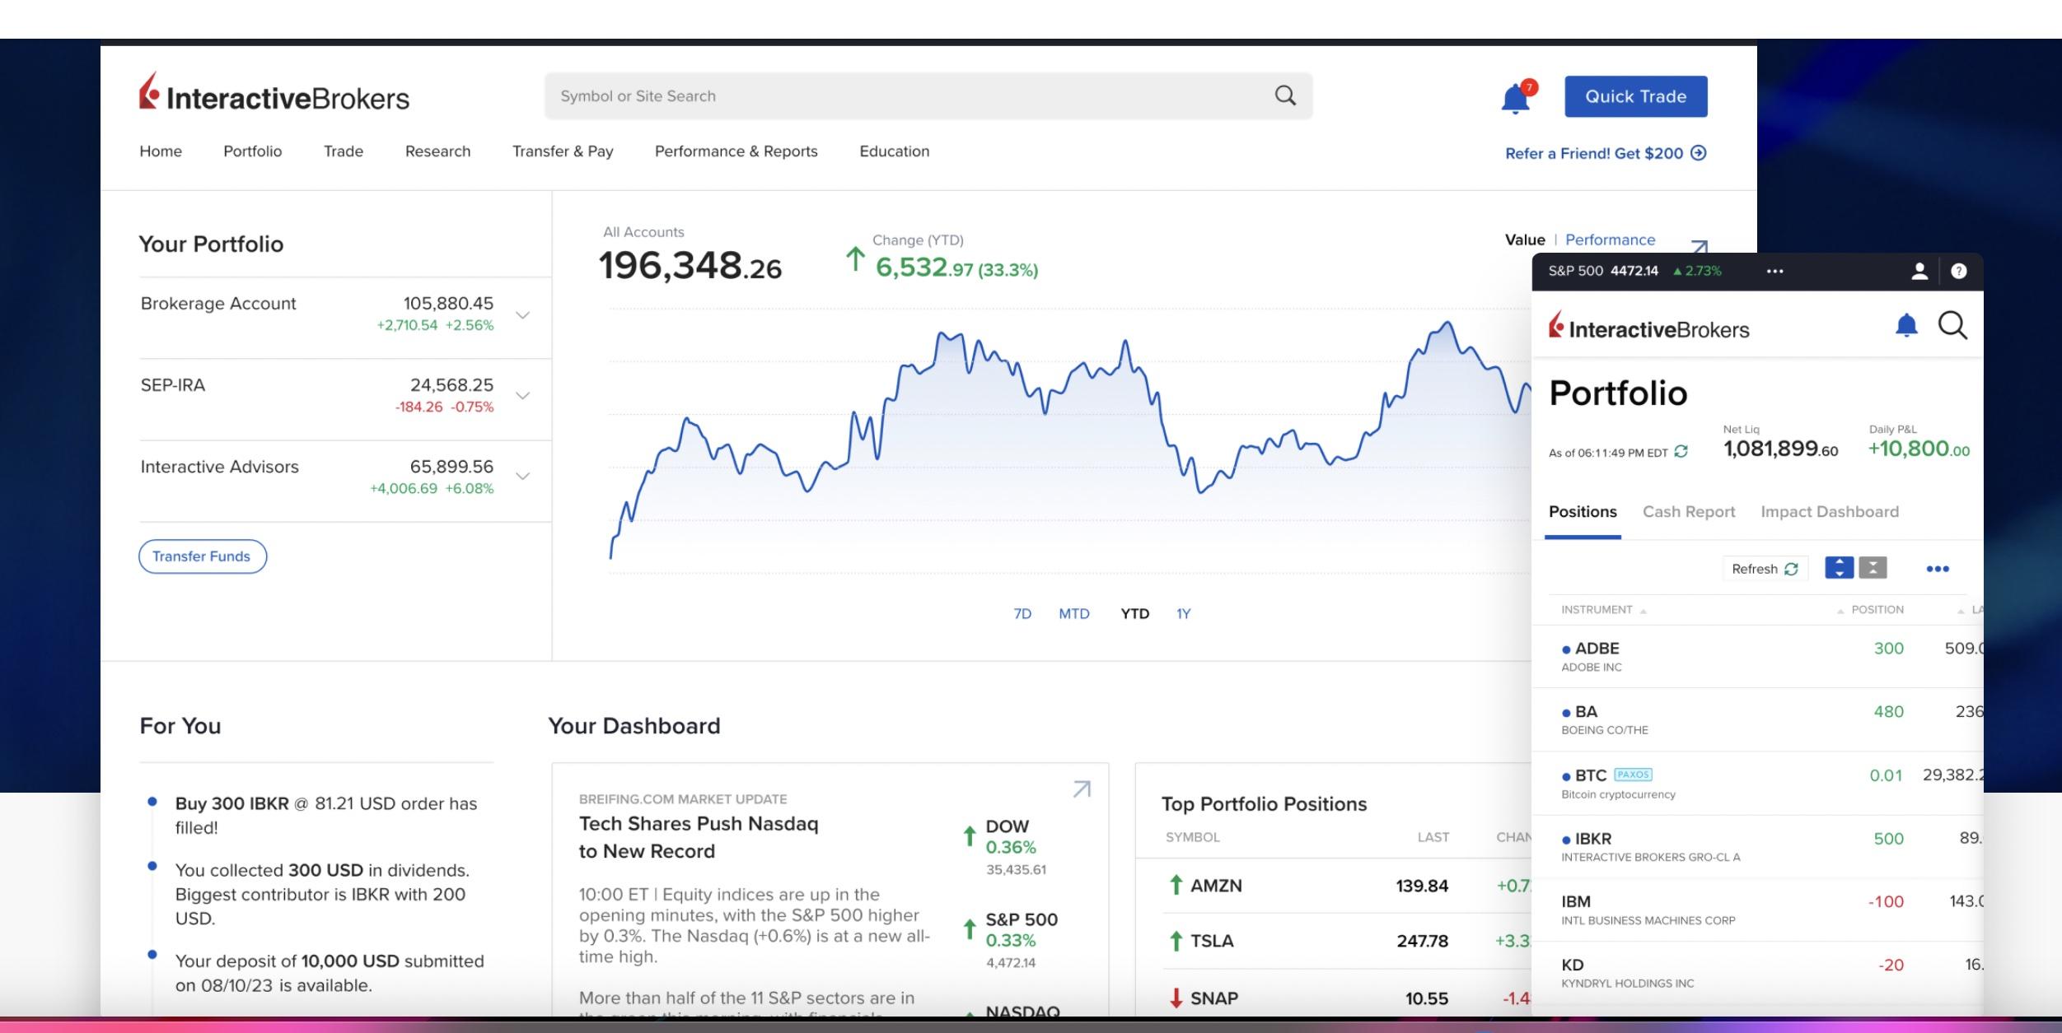
Task: Click the notification bell with badge 7
Action: pos(1518,98)
